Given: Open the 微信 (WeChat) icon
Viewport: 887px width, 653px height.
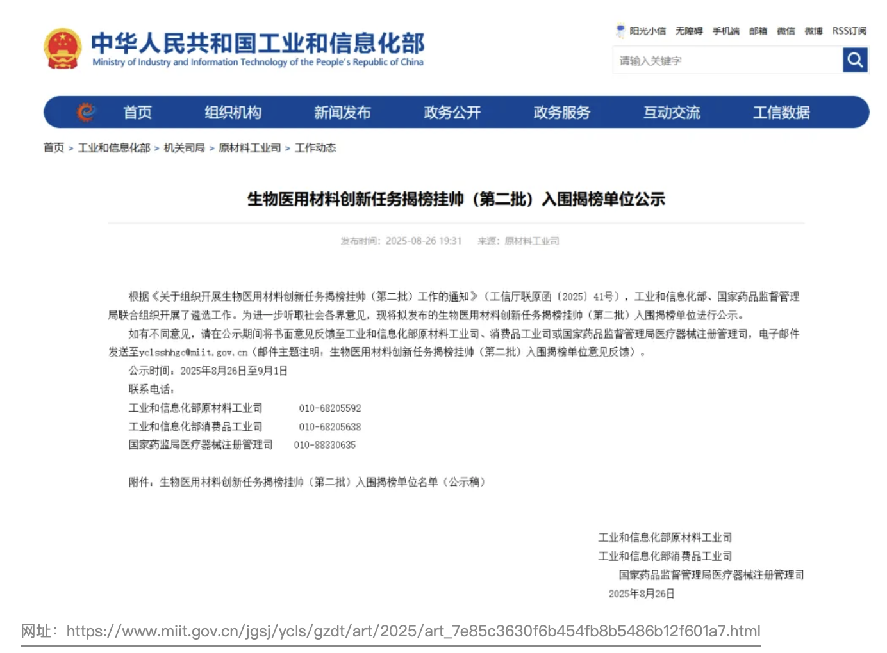Looking at the screenshot, I should click(x=786, y=30).
